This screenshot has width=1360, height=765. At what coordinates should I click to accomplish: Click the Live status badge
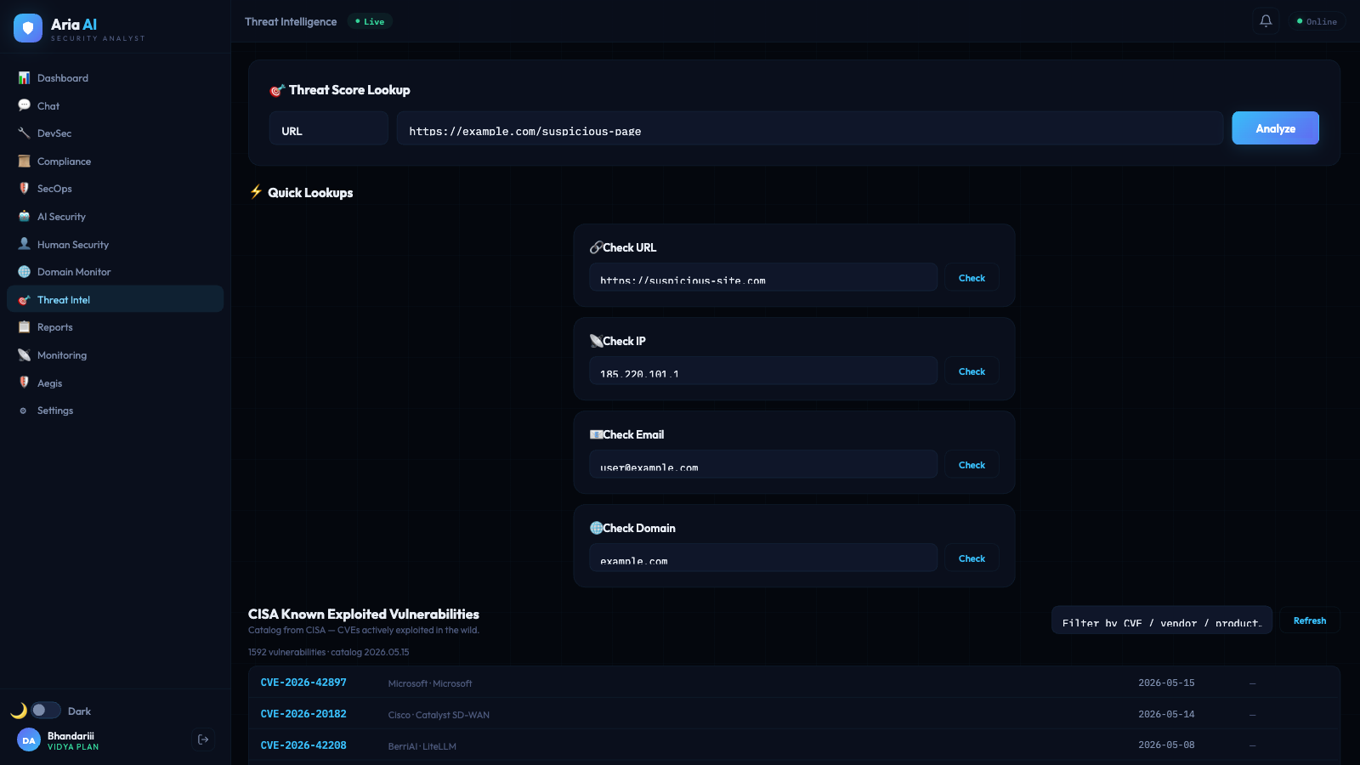tap(370, 21)
